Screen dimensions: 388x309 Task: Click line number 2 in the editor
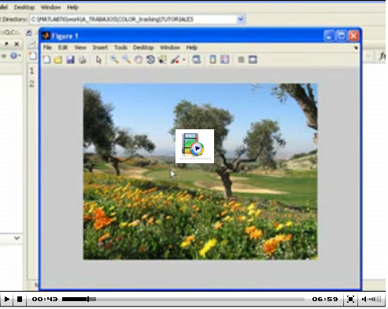(x=31, y=84)
